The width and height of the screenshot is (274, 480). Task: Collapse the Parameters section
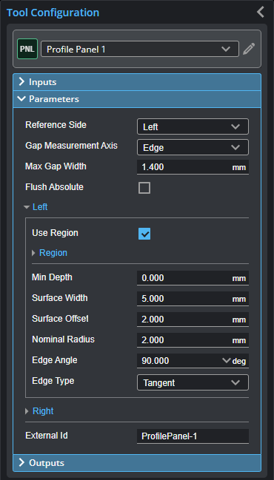tap(137, 99)
